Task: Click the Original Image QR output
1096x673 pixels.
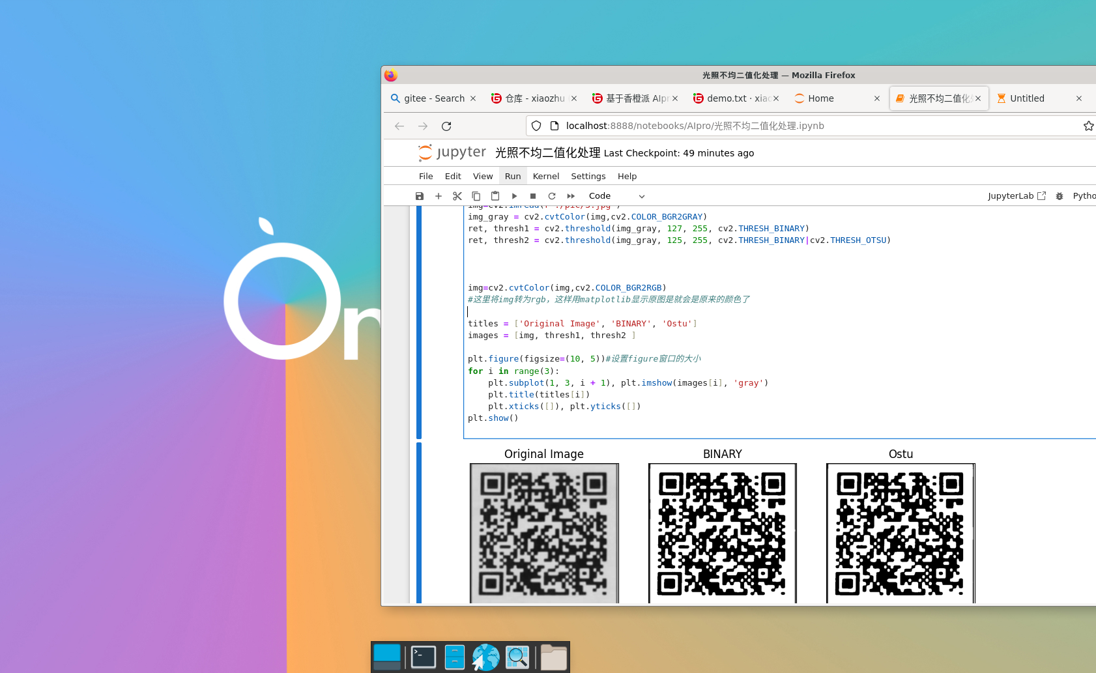Action: 544,533
